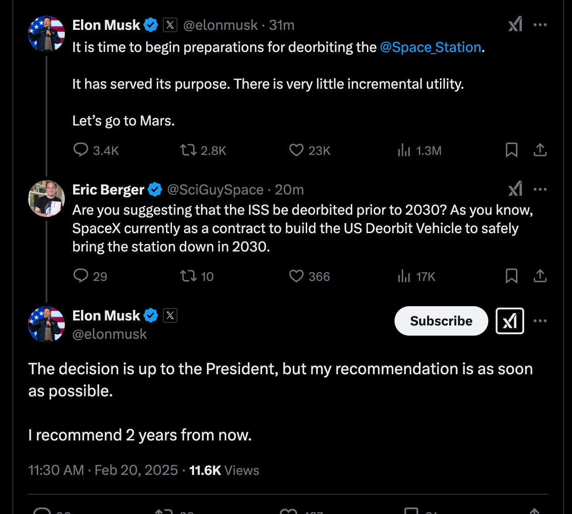Repost Eric Berger's tweet
The image size is (572, 514).
188,276
